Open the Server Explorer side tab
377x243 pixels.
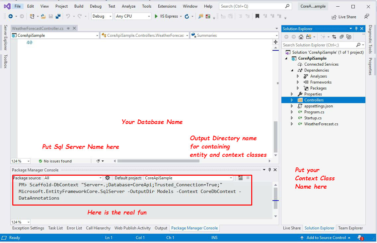(x=5, y=37)
